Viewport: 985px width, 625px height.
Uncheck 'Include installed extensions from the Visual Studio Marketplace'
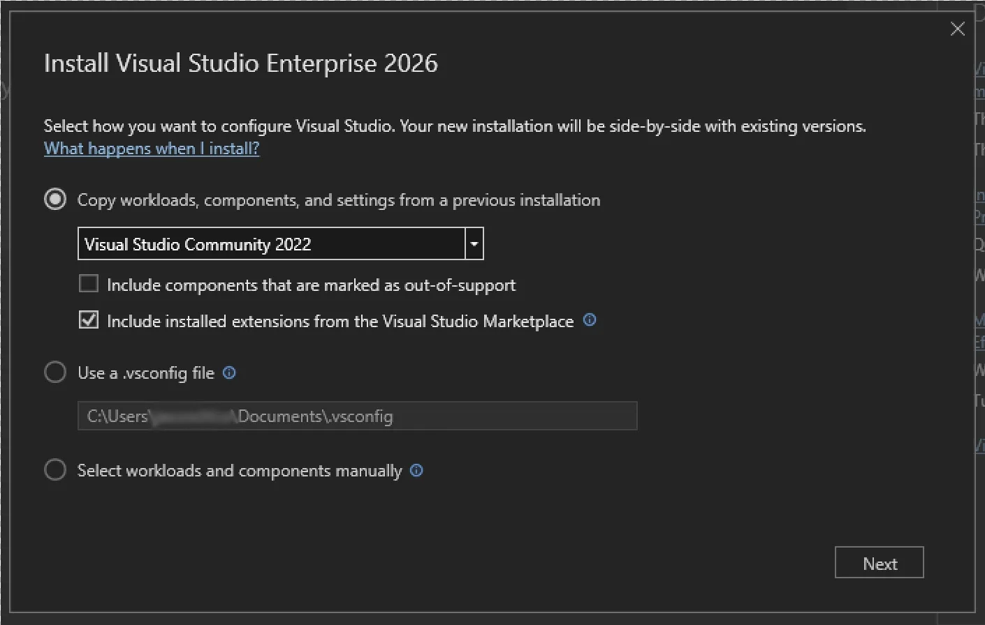click(x=88, y=319)
